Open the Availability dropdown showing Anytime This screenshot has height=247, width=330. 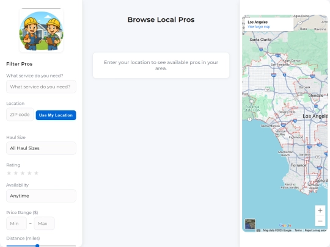click(42, 196)
